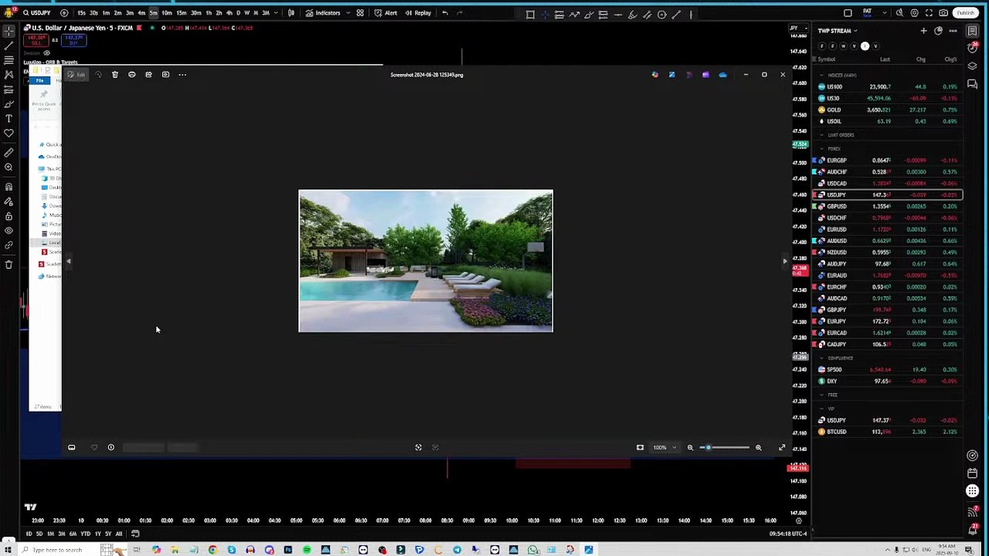This screenshot has height=556, width=989.
Task: Collapse the INDICES section in watchlist
Action: 821,76
